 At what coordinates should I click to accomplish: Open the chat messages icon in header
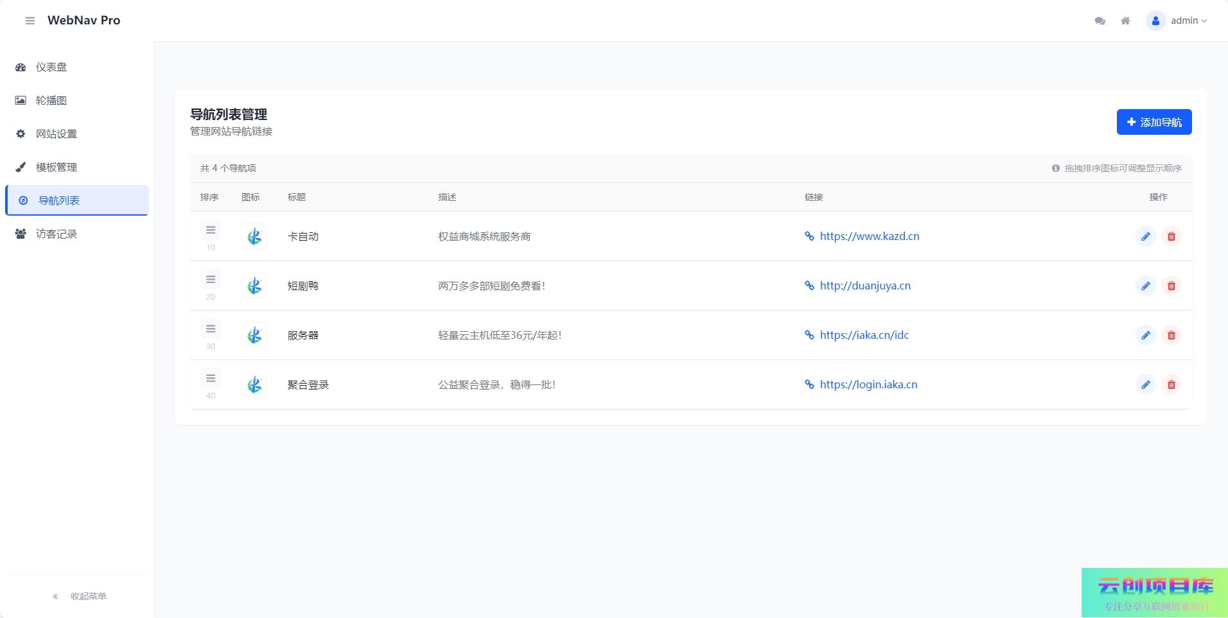tap(1100, 21)
